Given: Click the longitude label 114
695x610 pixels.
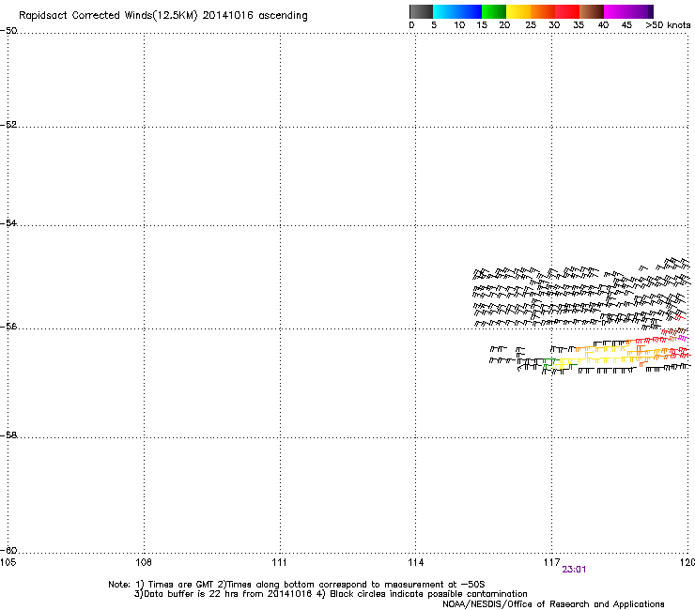Looking at the screenshot, I should pos(415,562).
